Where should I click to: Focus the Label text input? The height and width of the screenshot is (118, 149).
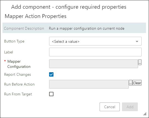pyautogui.click(x=95, y=52)
